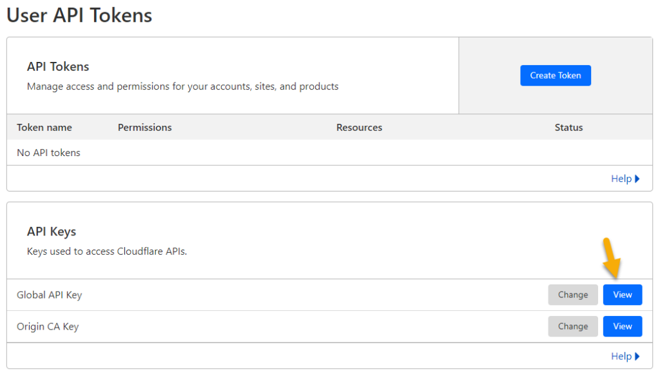Open Help link in API Tokens section

(x=621, y=179)
